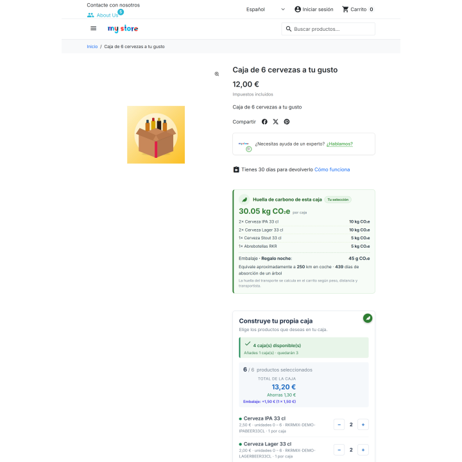Zoom the product image with magnifier icon
The width and height of the screenshot is (462, 462).
click(x=217, y=74)
